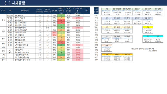Click the '11.20' highest price value

[97, 20]
